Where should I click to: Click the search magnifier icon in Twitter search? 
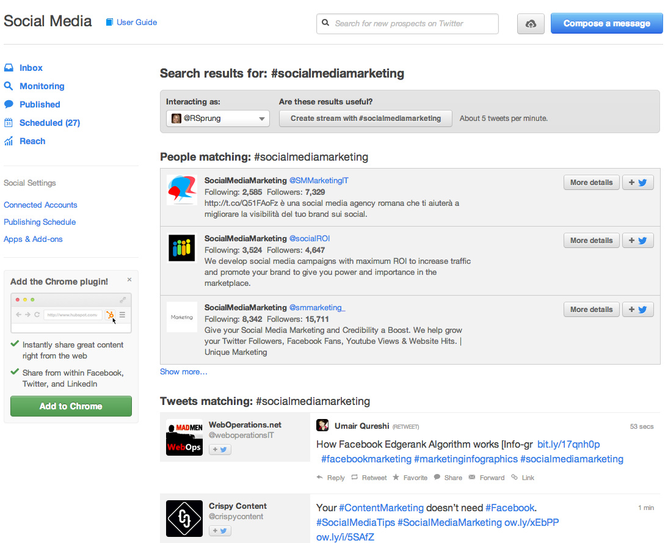tap(325, 23)
